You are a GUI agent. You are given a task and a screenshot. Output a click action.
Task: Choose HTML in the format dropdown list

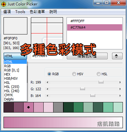(x=15, y=62)
